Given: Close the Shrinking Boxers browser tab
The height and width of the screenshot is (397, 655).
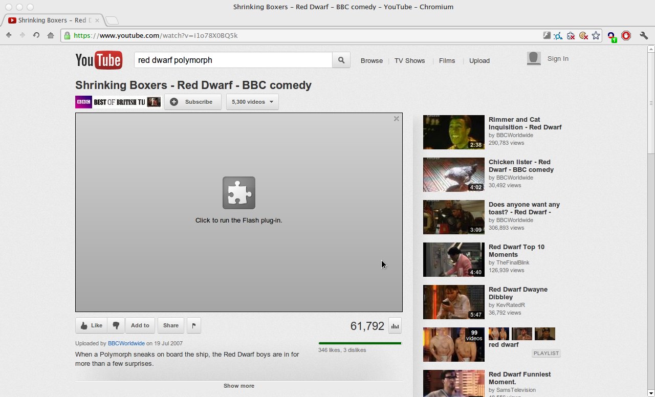Looking at the screenshot, I should [x=97, y=20].
